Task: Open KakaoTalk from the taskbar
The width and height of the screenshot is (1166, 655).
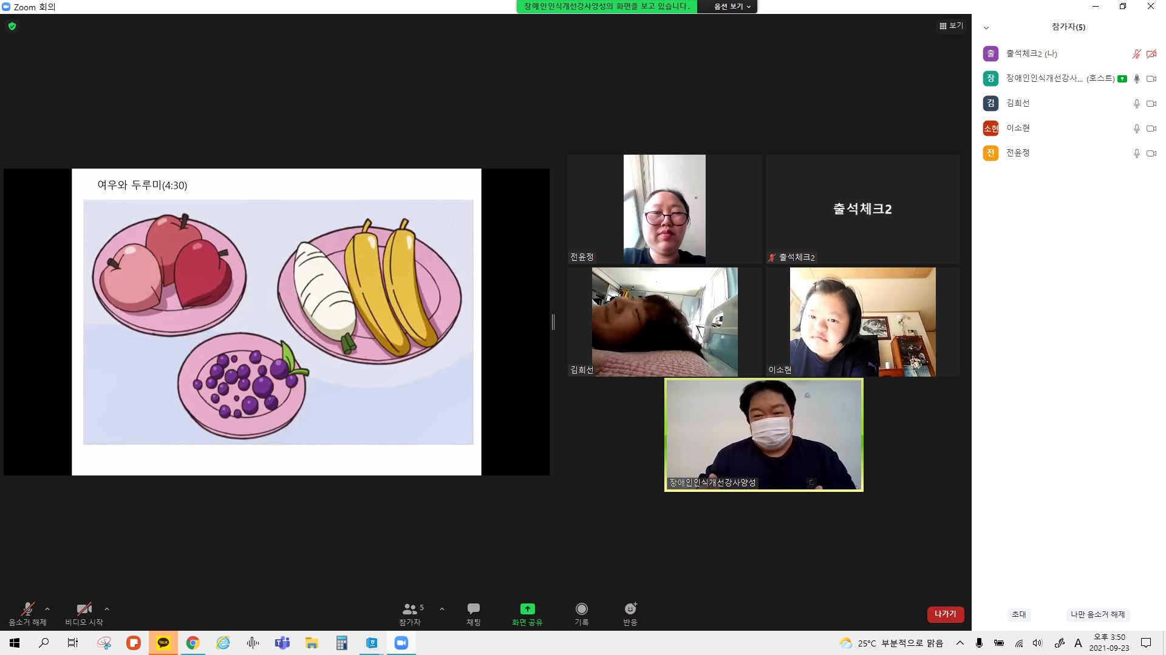Action: [163, 643]
